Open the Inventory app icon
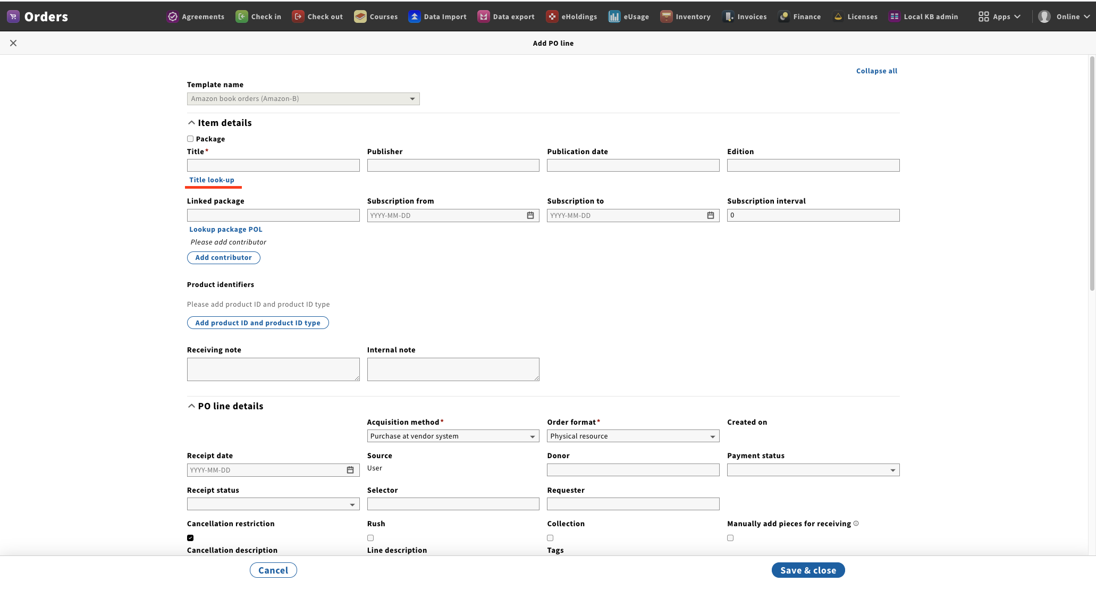Viewport: 1096px width, 590px height. (x=667, y=16)
